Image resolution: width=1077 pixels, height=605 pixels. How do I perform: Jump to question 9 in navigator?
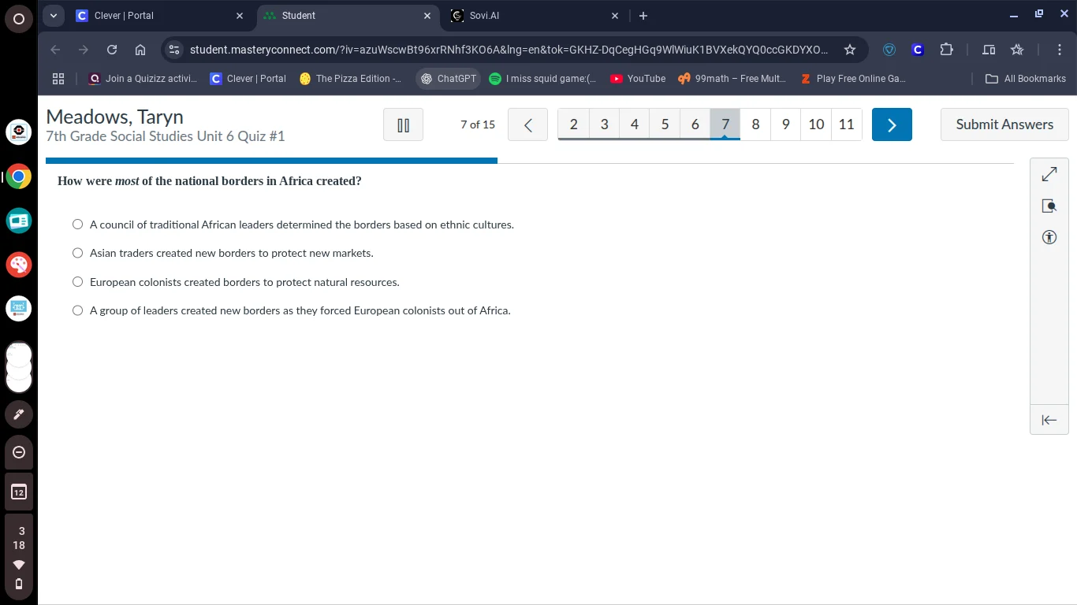point(785,124)
